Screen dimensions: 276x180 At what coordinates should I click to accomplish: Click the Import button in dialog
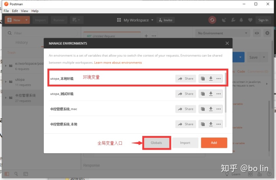click(185, 143)
